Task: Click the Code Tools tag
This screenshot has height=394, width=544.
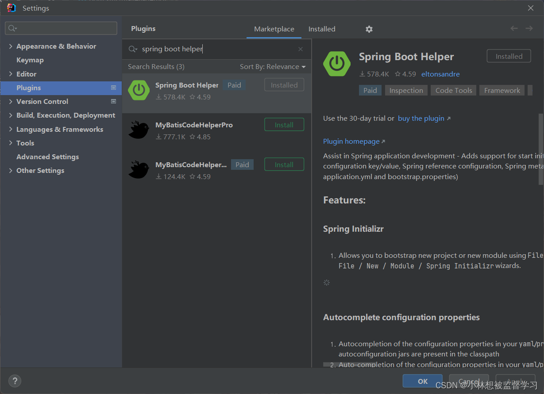Action: coord(454,90)
